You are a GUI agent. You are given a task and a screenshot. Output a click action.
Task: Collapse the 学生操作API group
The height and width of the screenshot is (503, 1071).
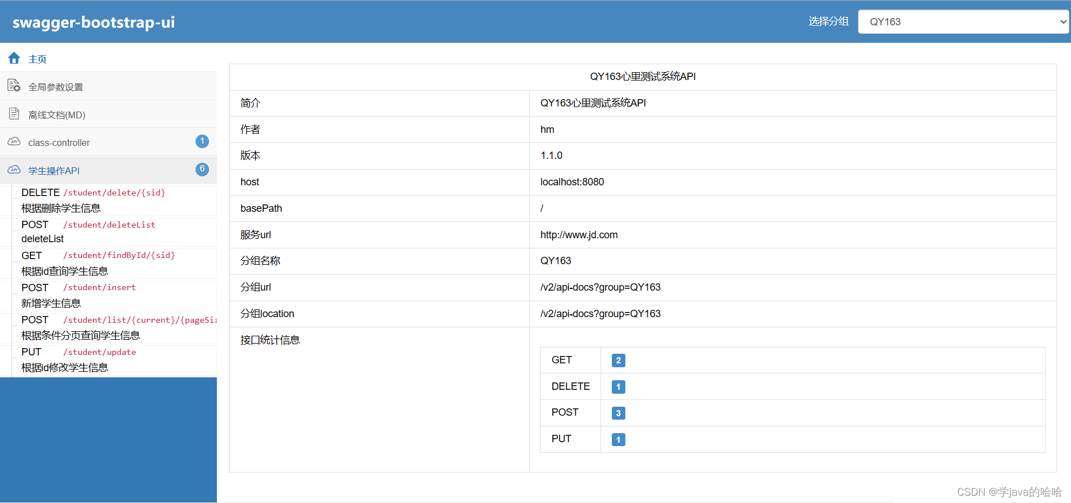[108, 170]
